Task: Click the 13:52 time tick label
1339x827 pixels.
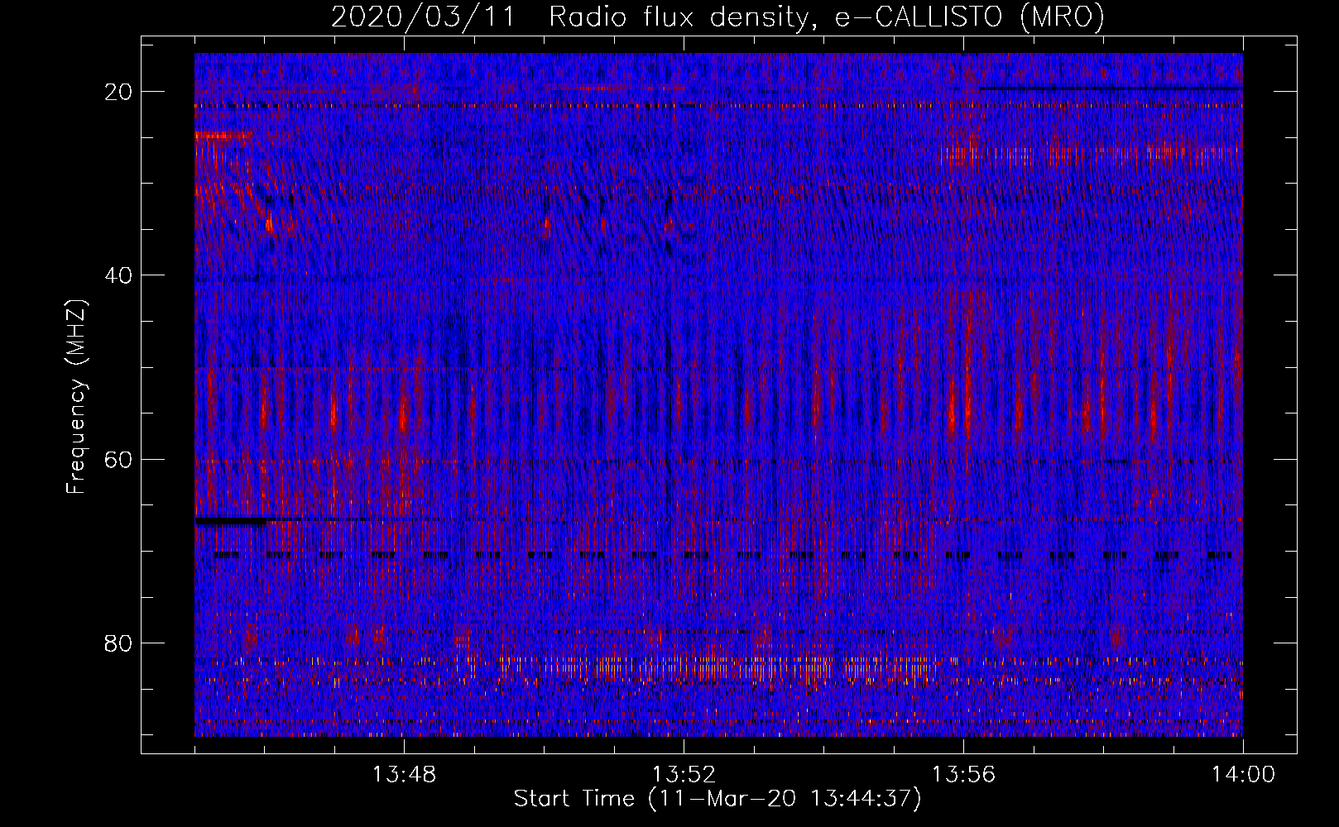Action: pyautogui.click(x=684, y=775)
